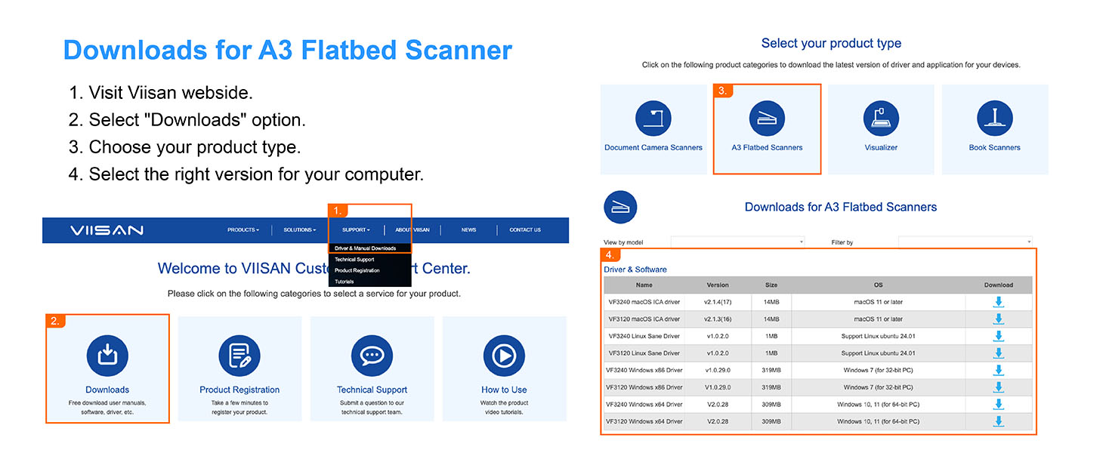This screenshot has width=1106, height=453.
Task: Open the Book Scanners product type link
Action: pyautogui.click(x=994, y=148)
